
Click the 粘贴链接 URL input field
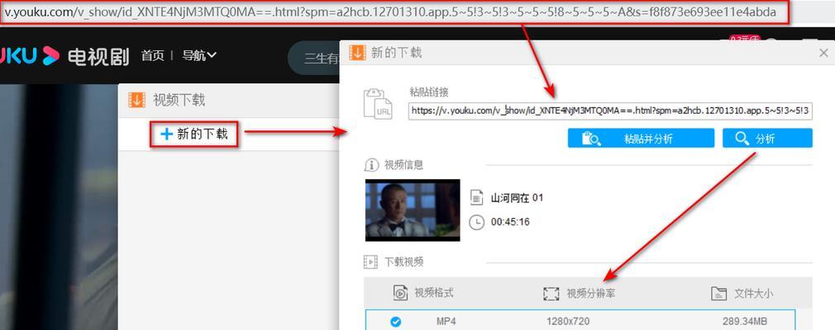[x=610, y=111]
